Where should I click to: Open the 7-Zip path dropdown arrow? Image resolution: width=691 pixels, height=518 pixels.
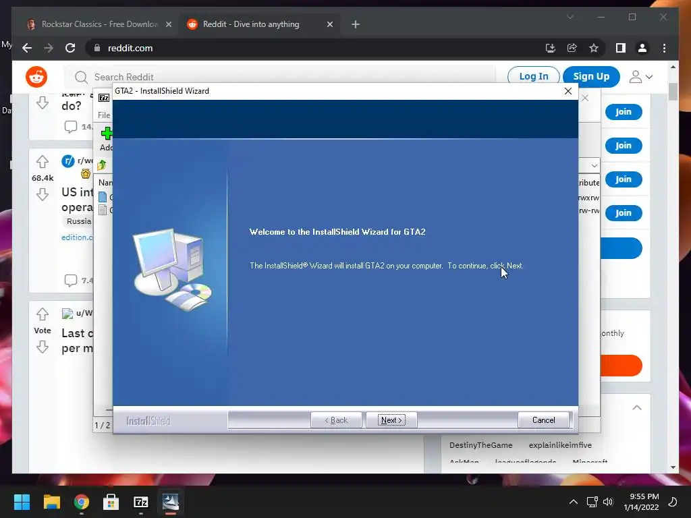pos(594,166)
